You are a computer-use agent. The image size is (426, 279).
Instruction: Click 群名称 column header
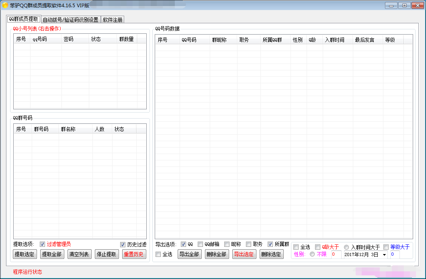click(x=75, y=129)
